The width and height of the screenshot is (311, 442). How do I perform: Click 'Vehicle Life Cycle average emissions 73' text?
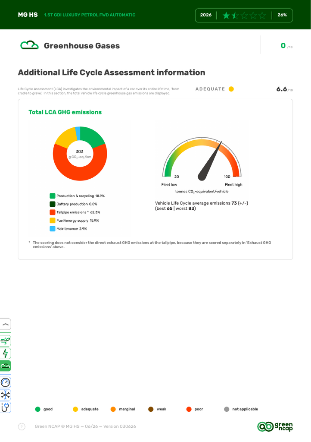pos(196,203)
